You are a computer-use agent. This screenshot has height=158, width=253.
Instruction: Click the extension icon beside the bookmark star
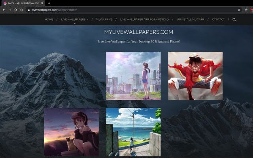point(246,10)
